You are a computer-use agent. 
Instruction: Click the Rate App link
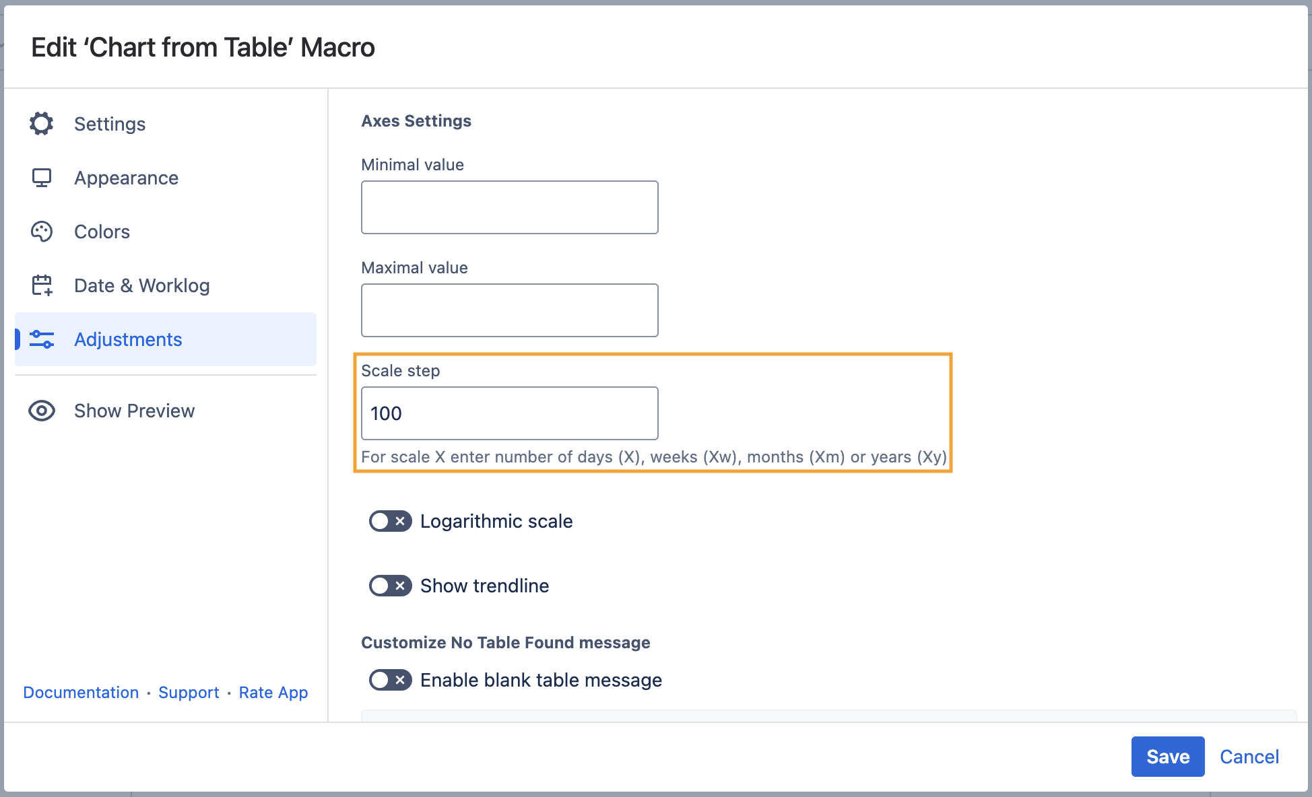273,693
